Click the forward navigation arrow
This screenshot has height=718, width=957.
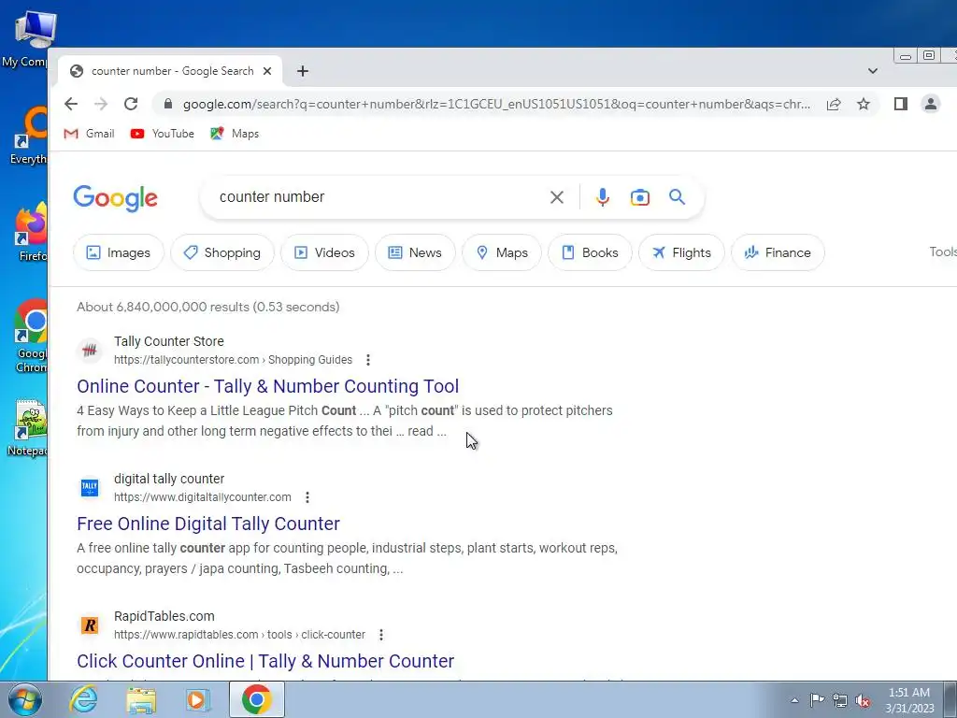101,104
